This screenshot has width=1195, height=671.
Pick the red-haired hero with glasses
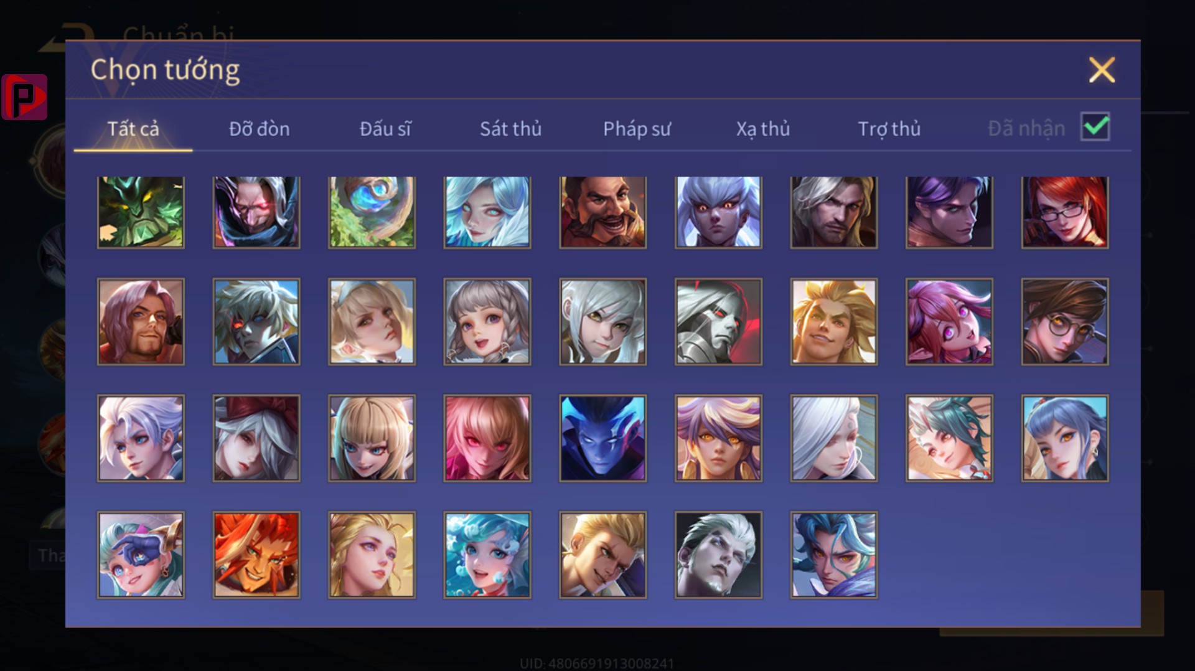1065,212
